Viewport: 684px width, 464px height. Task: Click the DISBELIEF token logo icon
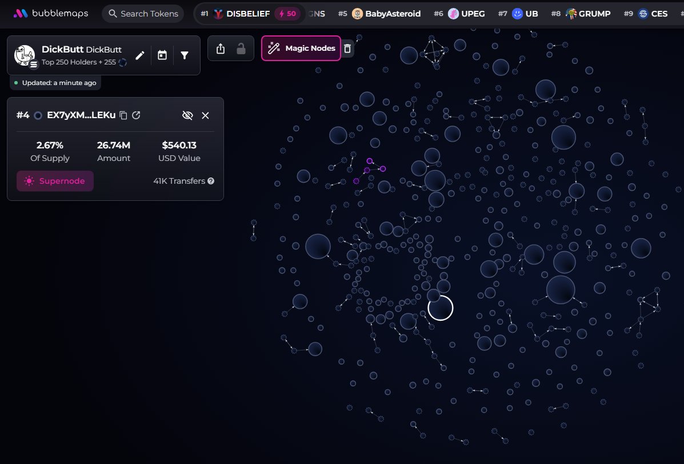click(218, 14)
